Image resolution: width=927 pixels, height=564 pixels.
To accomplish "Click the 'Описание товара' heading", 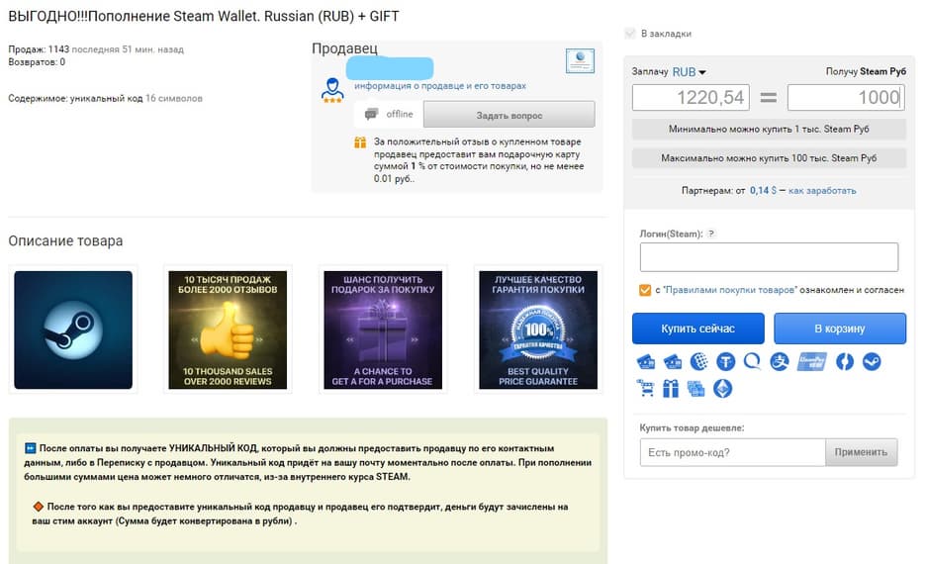I will (65, 241).
